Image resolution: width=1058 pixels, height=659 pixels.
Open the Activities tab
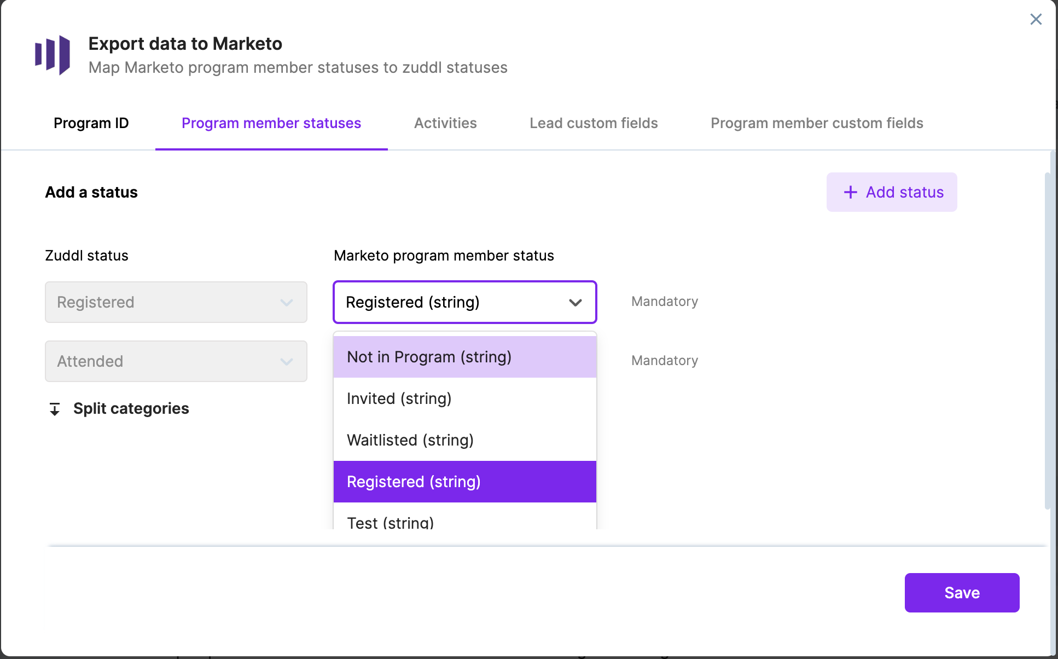tap(445, 123)
